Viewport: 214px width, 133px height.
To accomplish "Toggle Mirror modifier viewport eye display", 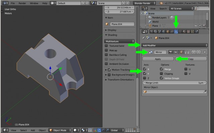I will [x=176, y=52].
